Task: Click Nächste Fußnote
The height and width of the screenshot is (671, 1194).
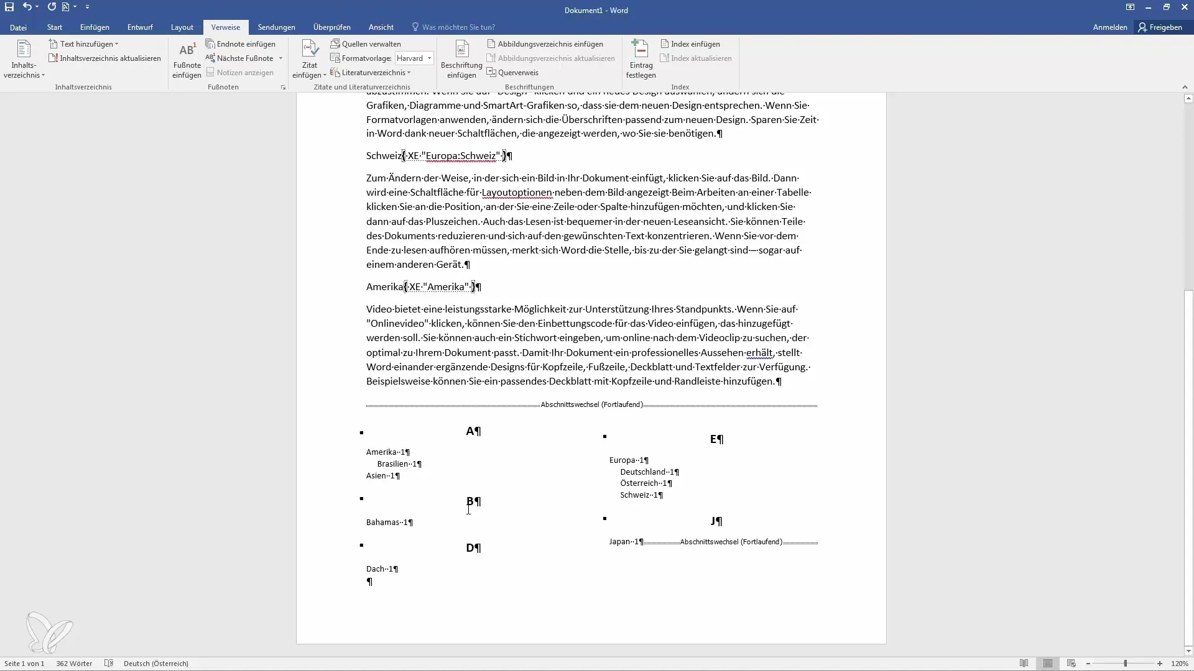Action: [239, 58]
